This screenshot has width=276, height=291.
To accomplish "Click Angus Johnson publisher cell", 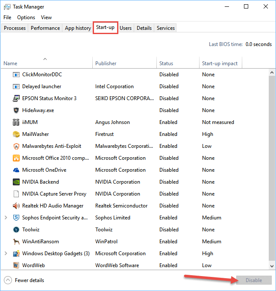I will [x=112, y=122].
